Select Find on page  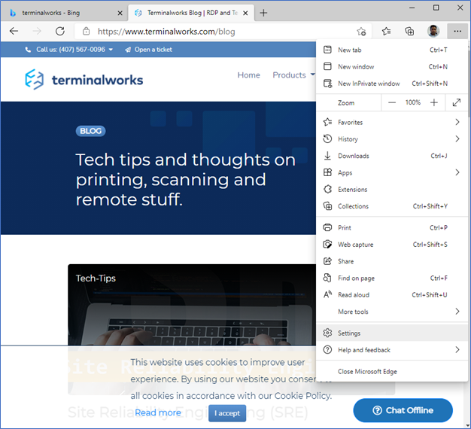392,278
